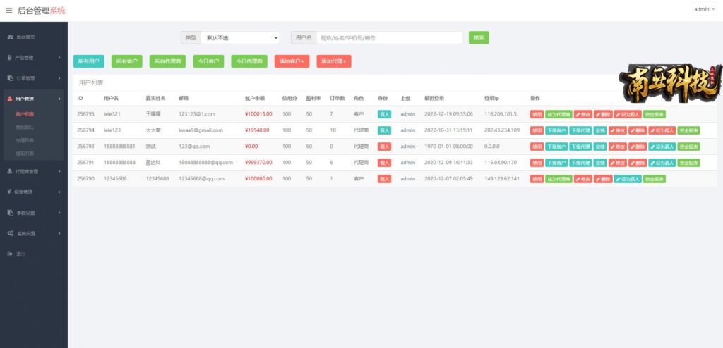Image resolution: width=723 pixels, height=348 pixels.
Task: Click 禁用 for user lele321
Action: click(537, 114)
